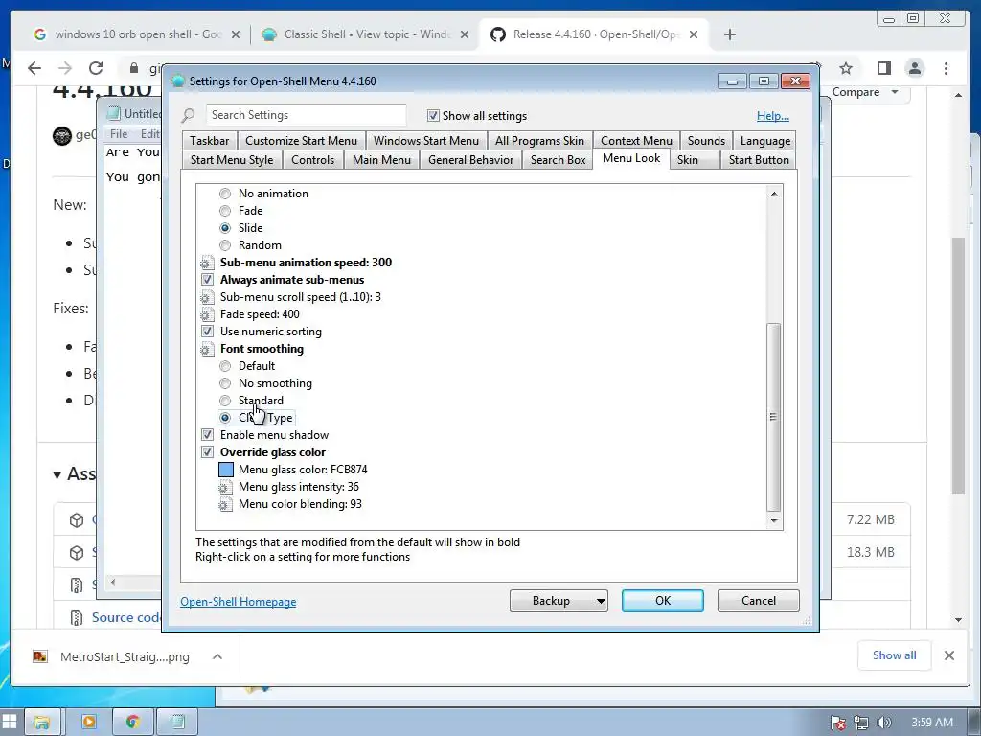Open Chrome side panel icon

883,68
